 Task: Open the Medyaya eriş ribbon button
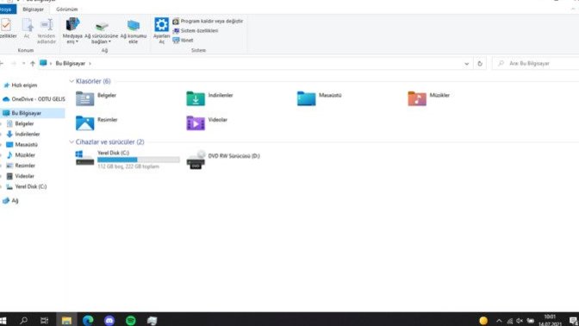72,30
